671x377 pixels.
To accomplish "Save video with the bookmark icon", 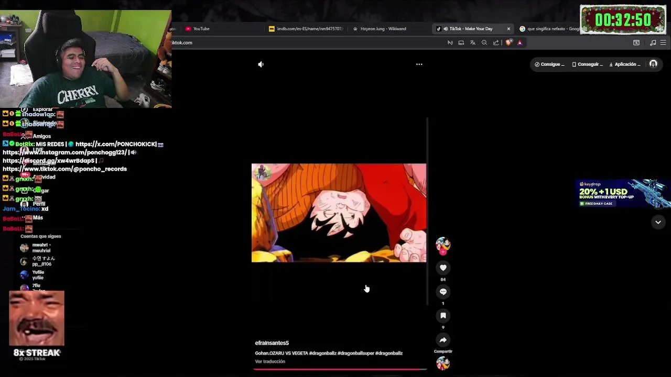I will (443, 316).
